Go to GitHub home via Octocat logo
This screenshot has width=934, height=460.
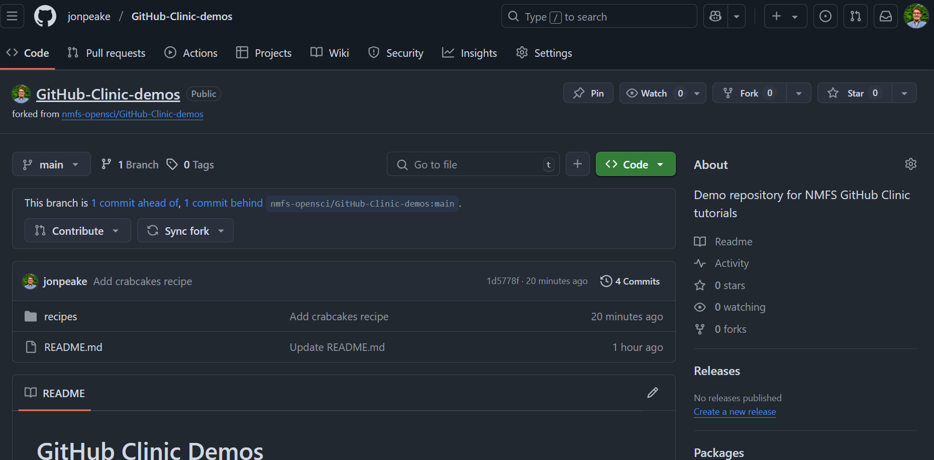45,16
